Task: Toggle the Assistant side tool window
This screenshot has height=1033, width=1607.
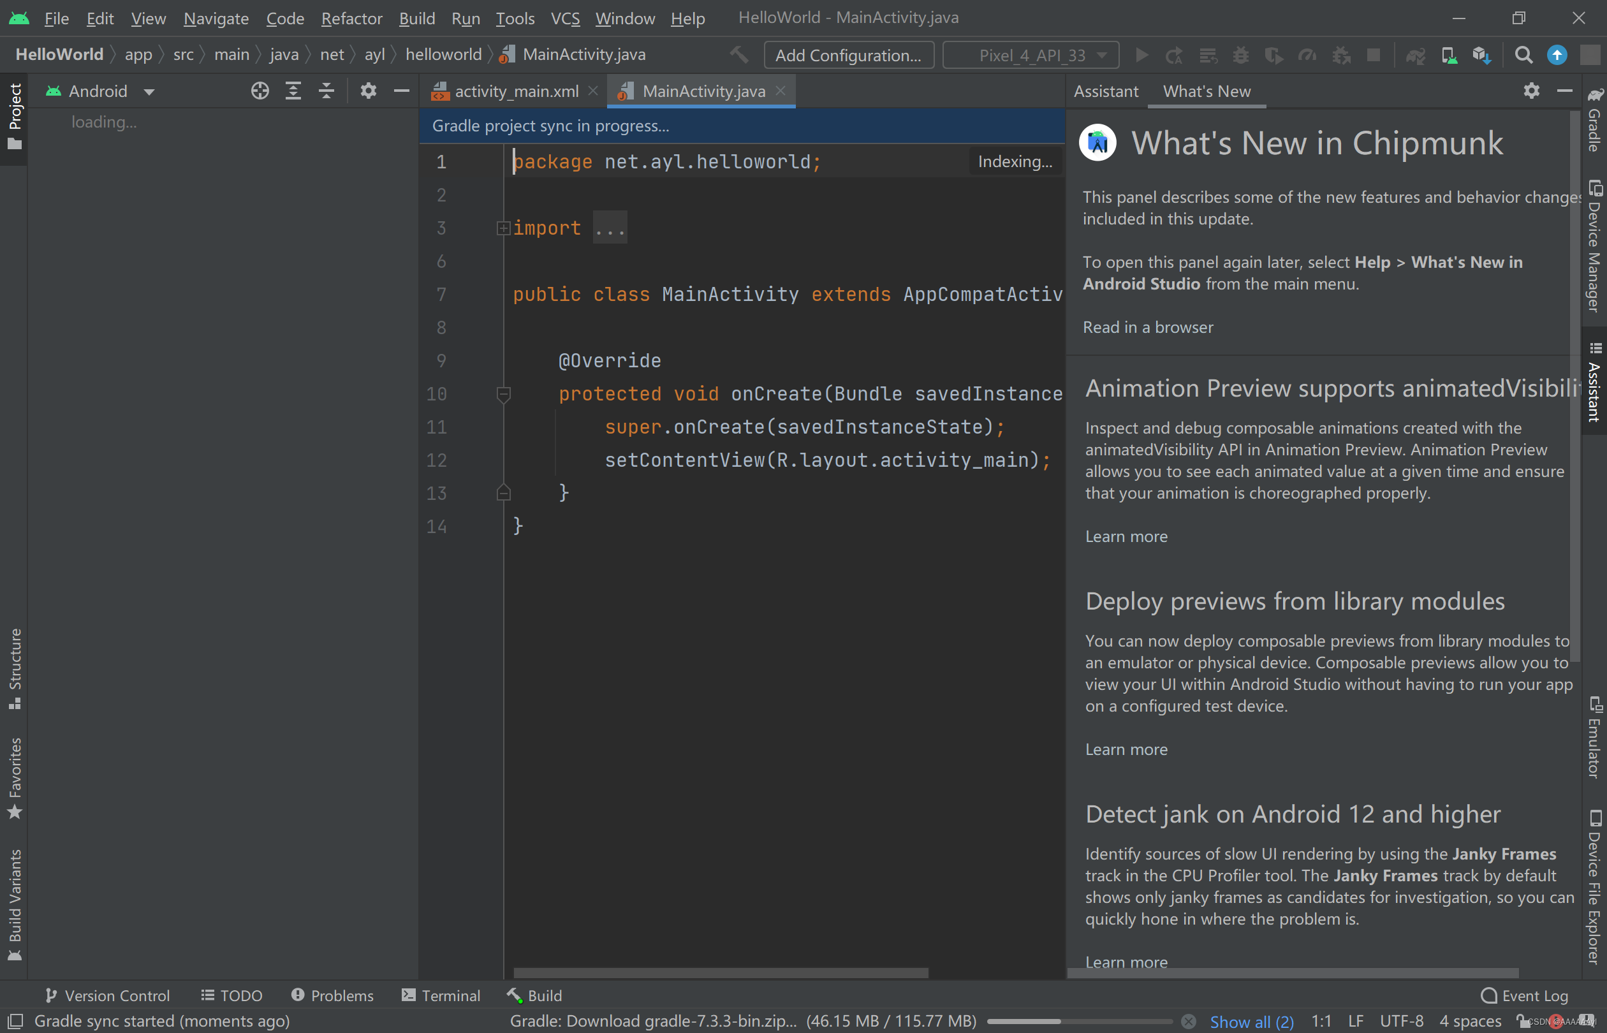Action: click(x=1594, y=383)
